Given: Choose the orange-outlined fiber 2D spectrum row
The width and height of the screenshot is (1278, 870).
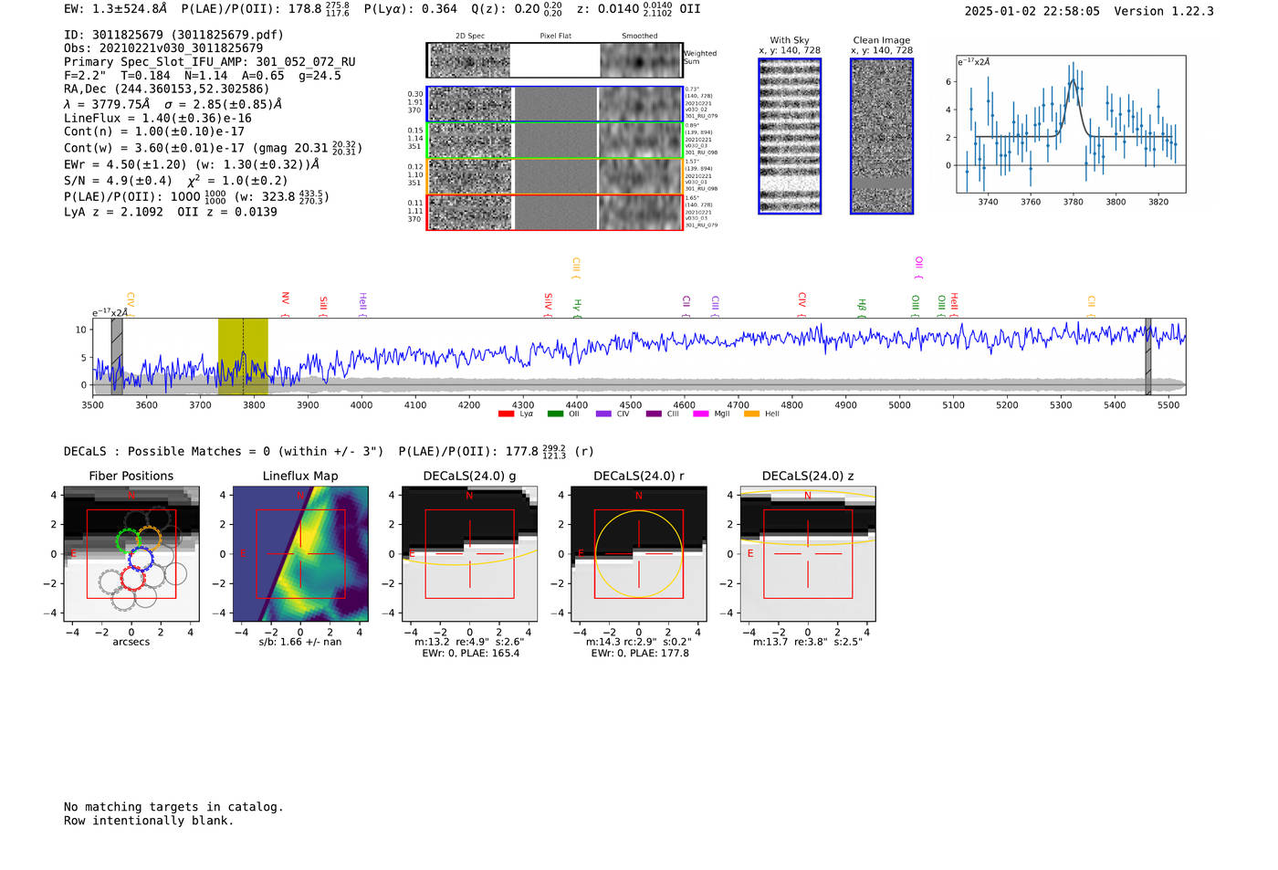Looking at the screenshot, I should 555,176.
